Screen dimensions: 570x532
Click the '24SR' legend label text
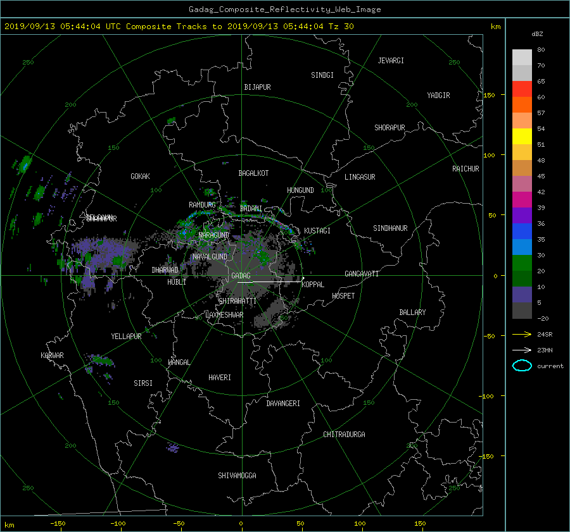(x=545, y=335)
